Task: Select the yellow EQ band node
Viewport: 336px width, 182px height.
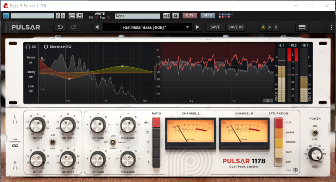Action: point(122,66)
